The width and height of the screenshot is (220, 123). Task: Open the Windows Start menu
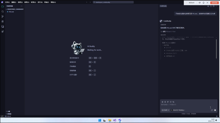[x=100, y=120]
